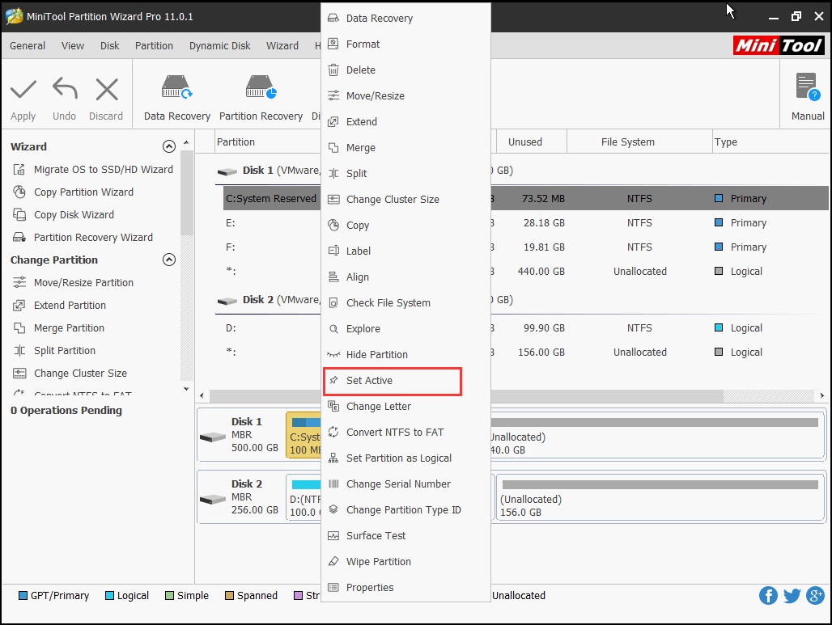Image resolution: width=832 pixels, height=625 pixels.
Task: Click Move/Resize Partition in sidebar
Action: coord(73,282)
